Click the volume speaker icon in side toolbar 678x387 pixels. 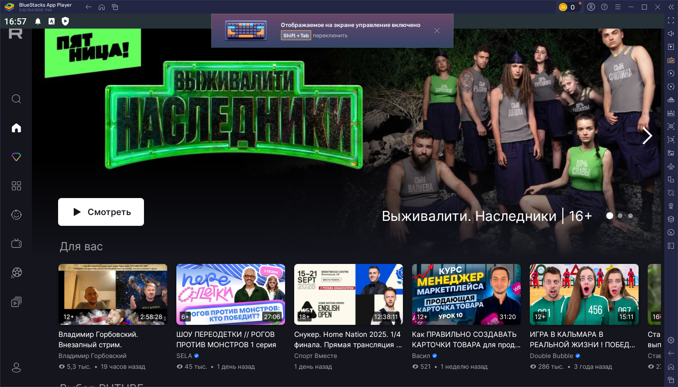pyautogui.click(x=671, y=34)
